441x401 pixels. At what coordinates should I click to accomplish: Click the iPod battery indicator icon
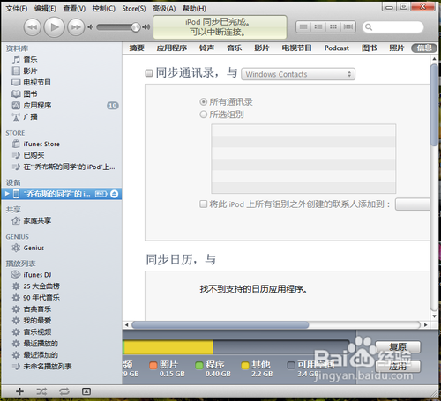[101, 194]
